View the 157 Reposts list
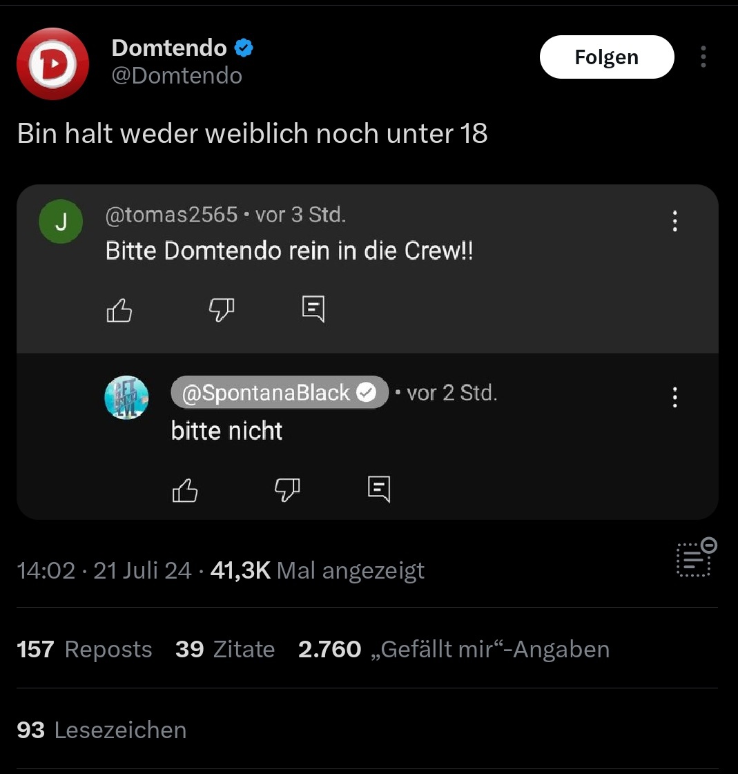 pyautogui.click(x=84, y=649)
